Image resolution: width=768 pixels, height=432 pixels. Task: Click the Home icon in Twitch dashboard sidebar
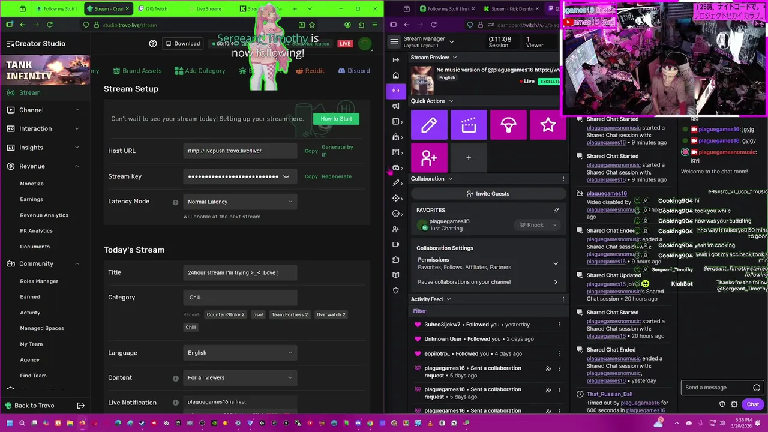395,76
